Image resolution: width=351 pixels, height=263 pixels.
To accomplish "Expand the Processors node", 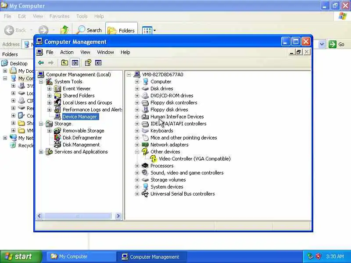I will 137,166.
